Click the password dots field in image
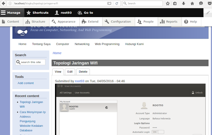This screenshot has height=135, width=212. (155, 127)
